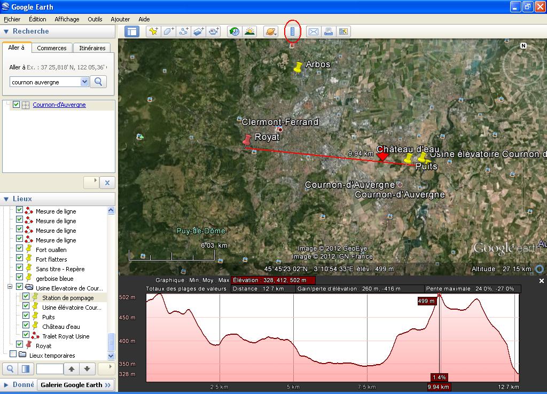Uncheck the Château d'eau checkbox
The image size is (547, 394).
tap(26, 325)
